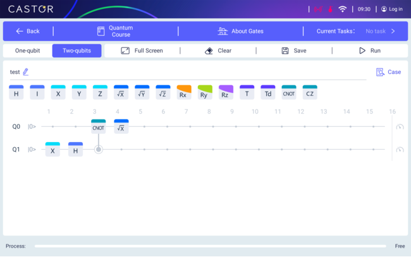Click the CNOT target node on Q1
Viewport: 411px width, 257px height.
point(98,150)
